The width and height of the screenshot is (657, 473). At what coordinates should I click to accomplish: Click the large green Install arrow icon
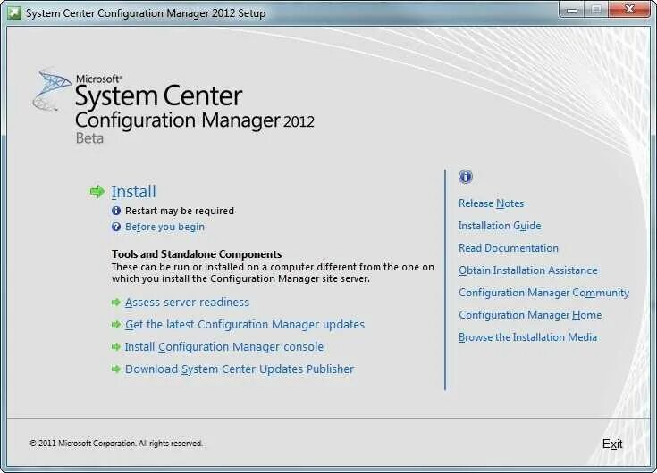[x=97, y=192]
